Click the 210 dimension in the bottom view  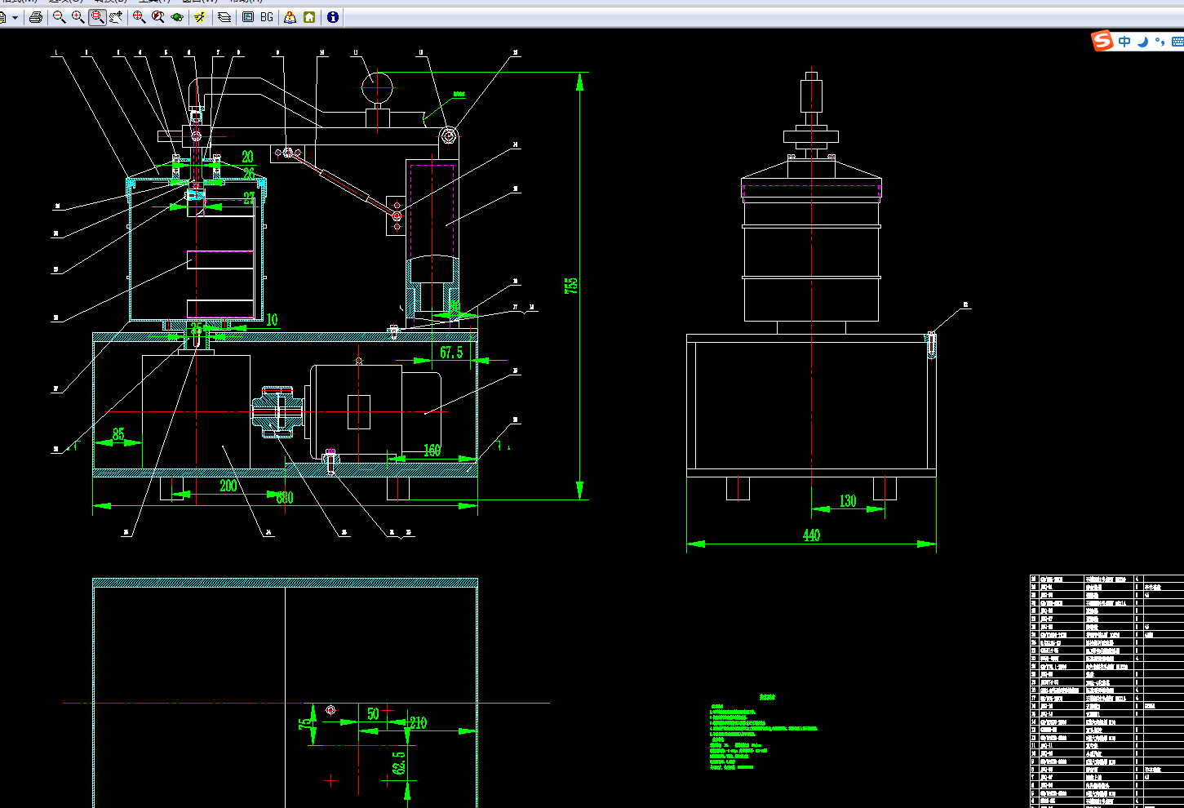click(x=418, y=723)
